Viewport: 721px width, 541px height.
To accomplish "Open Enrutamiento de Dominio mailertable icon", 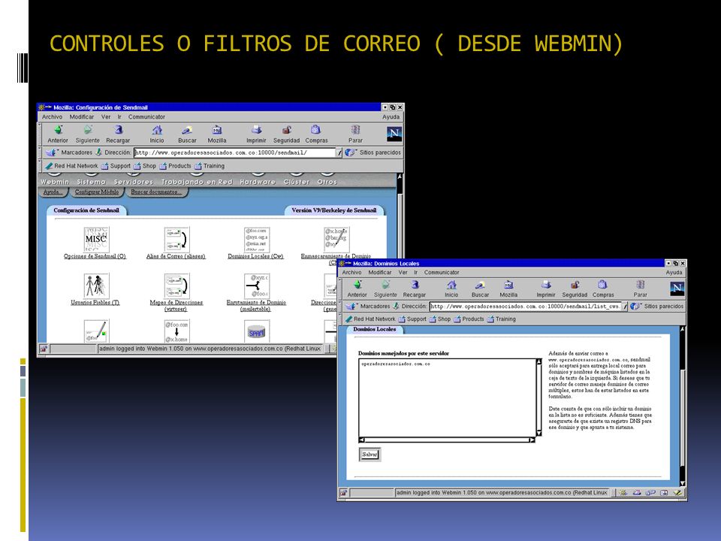I will 257,286.
